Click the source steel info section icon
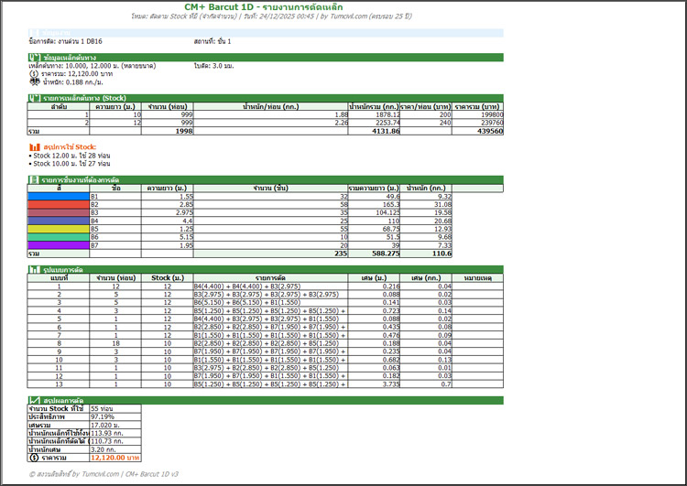Viewport: 687px width, 486px height. click(34, 57)
